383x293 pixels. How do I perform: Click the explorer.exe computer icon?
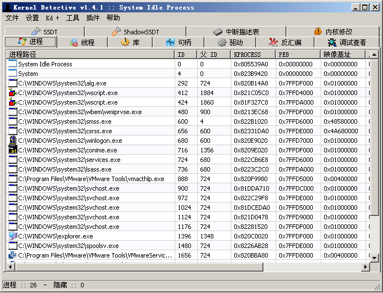click(x=13, y=236)
